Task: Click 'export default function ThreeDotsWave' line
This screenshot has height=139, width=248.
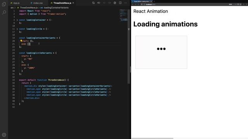Action: [44, 80]
